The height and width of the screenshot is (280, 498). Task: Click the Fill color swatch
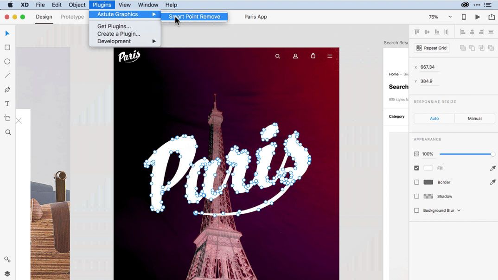[x=428, y=168]
